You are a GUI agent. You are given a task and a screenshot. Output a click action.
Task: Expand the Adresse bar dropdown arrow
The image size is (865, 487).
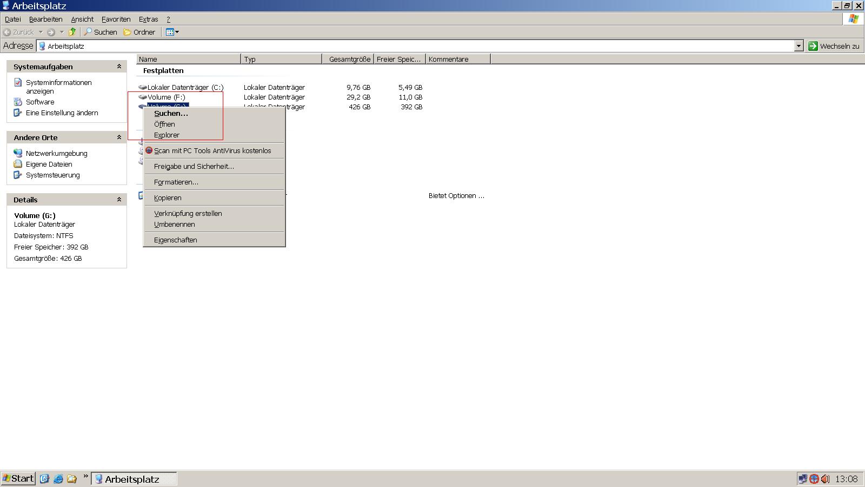click(799, 46)
